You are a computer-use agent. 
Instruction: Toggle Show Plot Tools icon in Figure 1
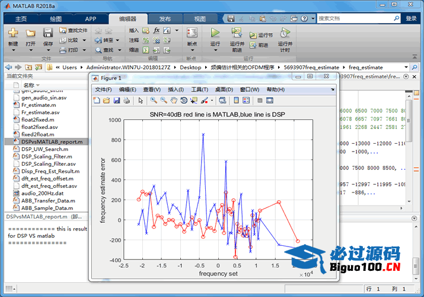[270, 100]
